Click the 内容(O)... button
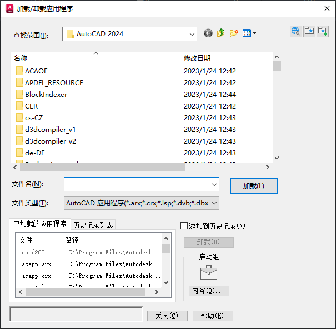 pos(209,291)
